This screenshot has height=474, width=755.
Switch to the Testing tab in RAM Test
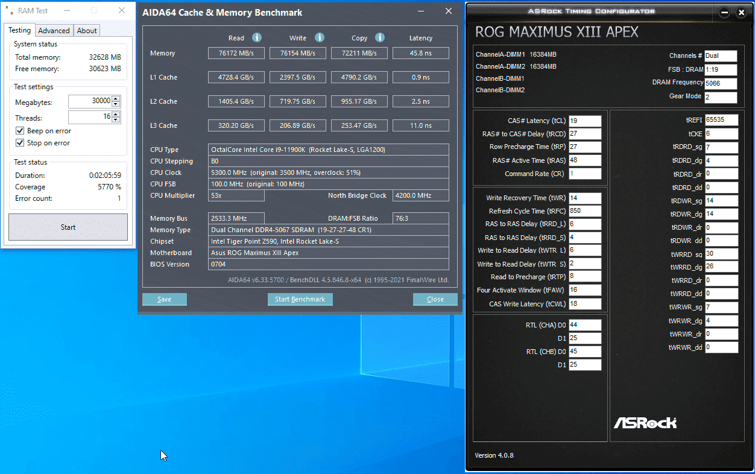pos(19,30)
